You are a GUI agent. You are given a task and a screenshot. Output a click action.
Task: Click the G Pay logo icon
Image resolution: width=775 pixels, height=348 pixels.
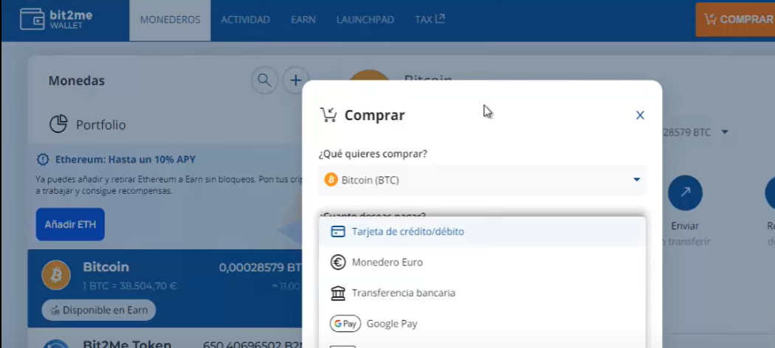345,324
